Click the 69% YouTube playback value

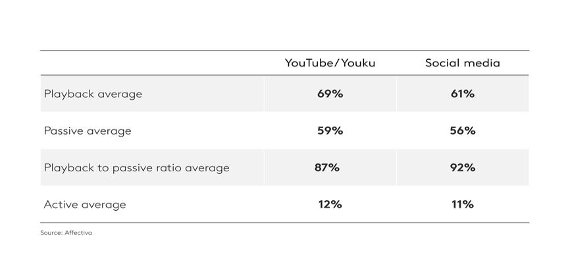pyautogui.click(x=330, y=94)
